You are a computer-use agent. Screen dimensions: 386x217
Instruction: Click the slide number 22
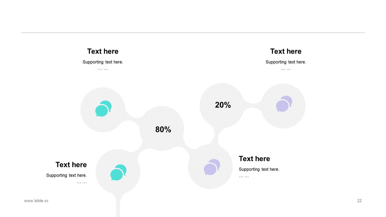point(359,201)
